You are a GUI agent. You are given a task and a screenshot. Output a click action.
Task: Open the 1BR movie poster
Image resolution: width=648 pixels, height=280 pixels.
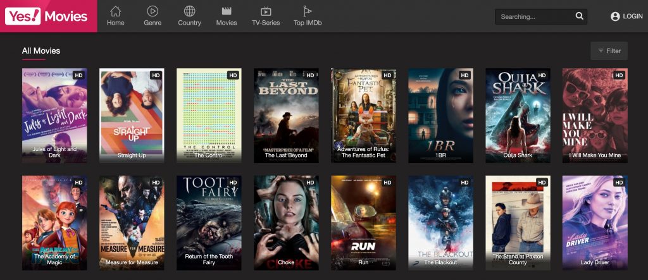(x=441, y=116)
